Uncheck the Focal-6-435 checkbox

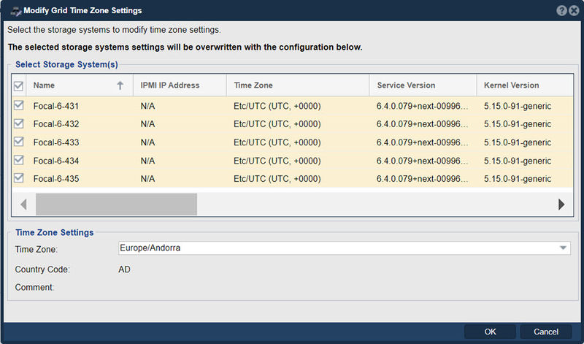click(18, 178)
